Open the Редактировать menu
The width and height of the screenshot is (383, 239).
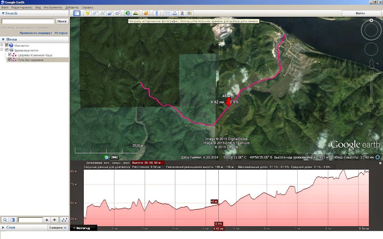pos(22,7)
